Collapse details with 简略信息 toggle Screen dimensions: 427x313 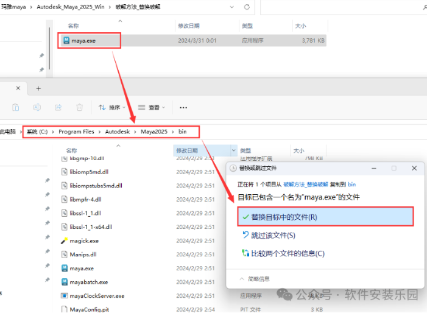click(x=255, y=279)
